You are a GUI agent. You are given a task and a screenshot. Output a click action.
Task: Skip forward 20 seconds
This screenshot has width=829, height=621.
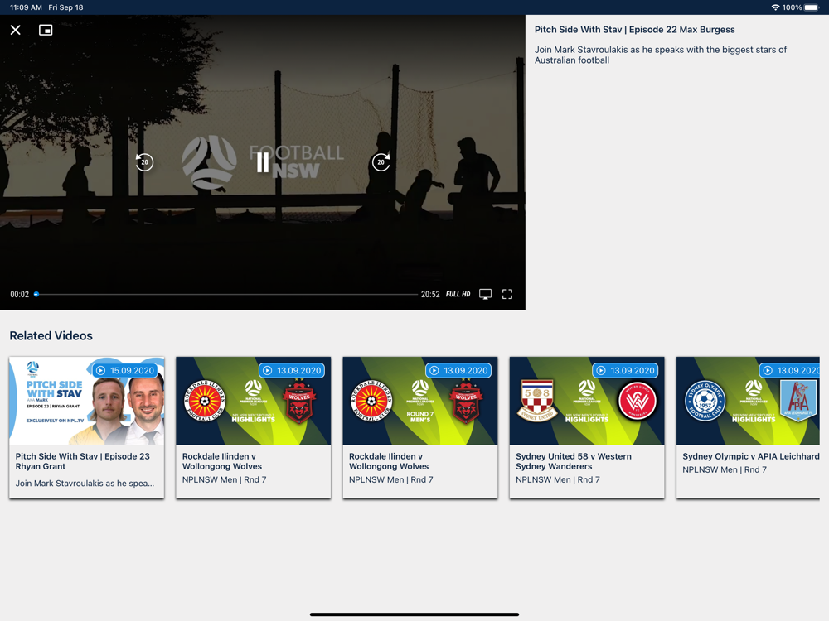click(x=381, y=162)
